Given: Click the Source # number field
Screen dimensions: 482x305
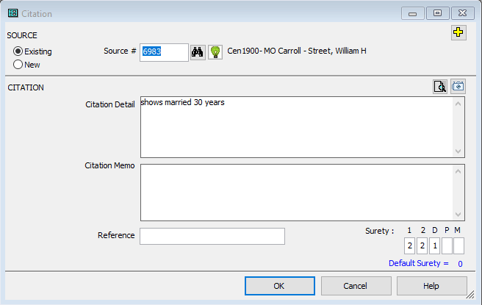Looking at the screenshot, I should [x=164, y=51].
